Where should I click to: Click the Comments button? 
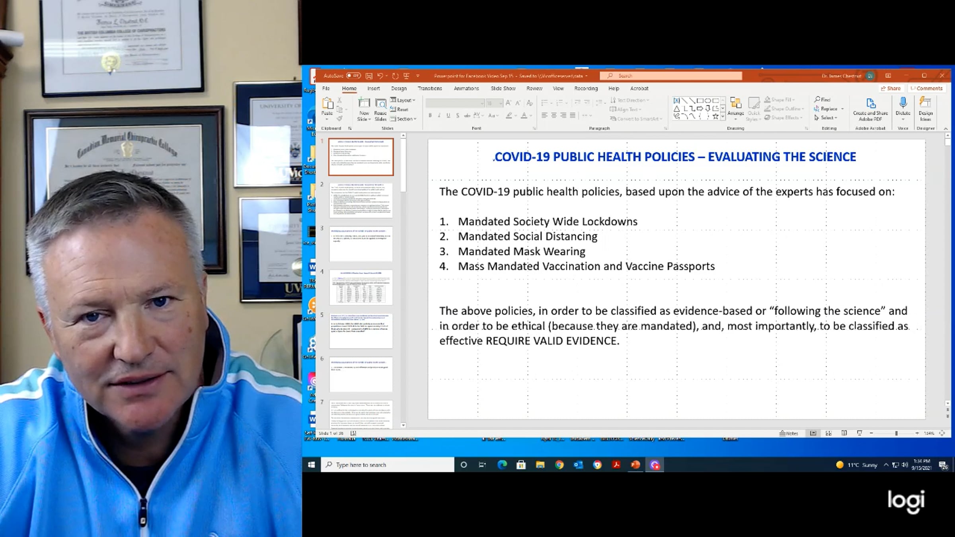(x=926, y=88)
